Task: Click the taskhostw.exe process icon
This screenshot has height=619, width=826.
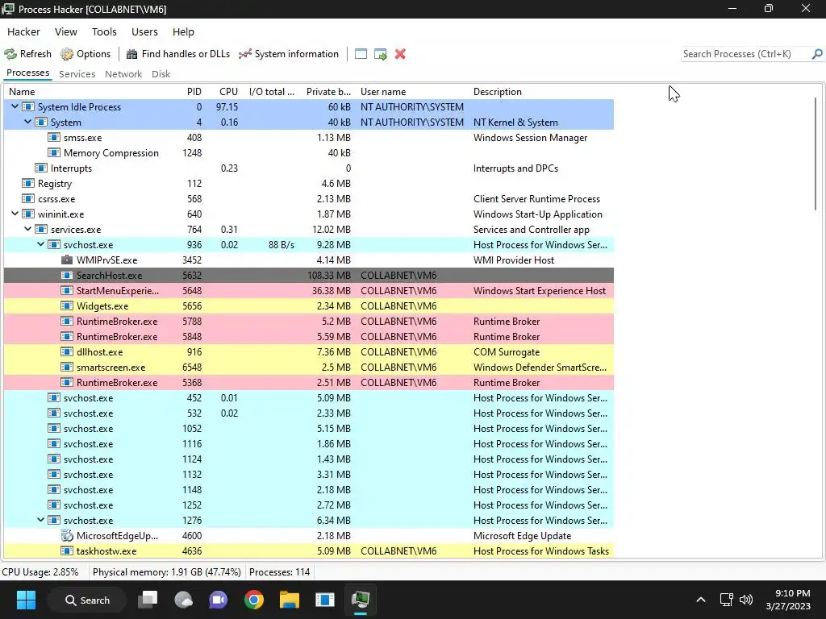Action: 67,551
